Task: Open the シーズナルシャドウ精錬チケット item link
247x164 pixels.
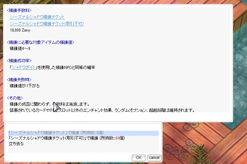Action: (x=37, y=17)
